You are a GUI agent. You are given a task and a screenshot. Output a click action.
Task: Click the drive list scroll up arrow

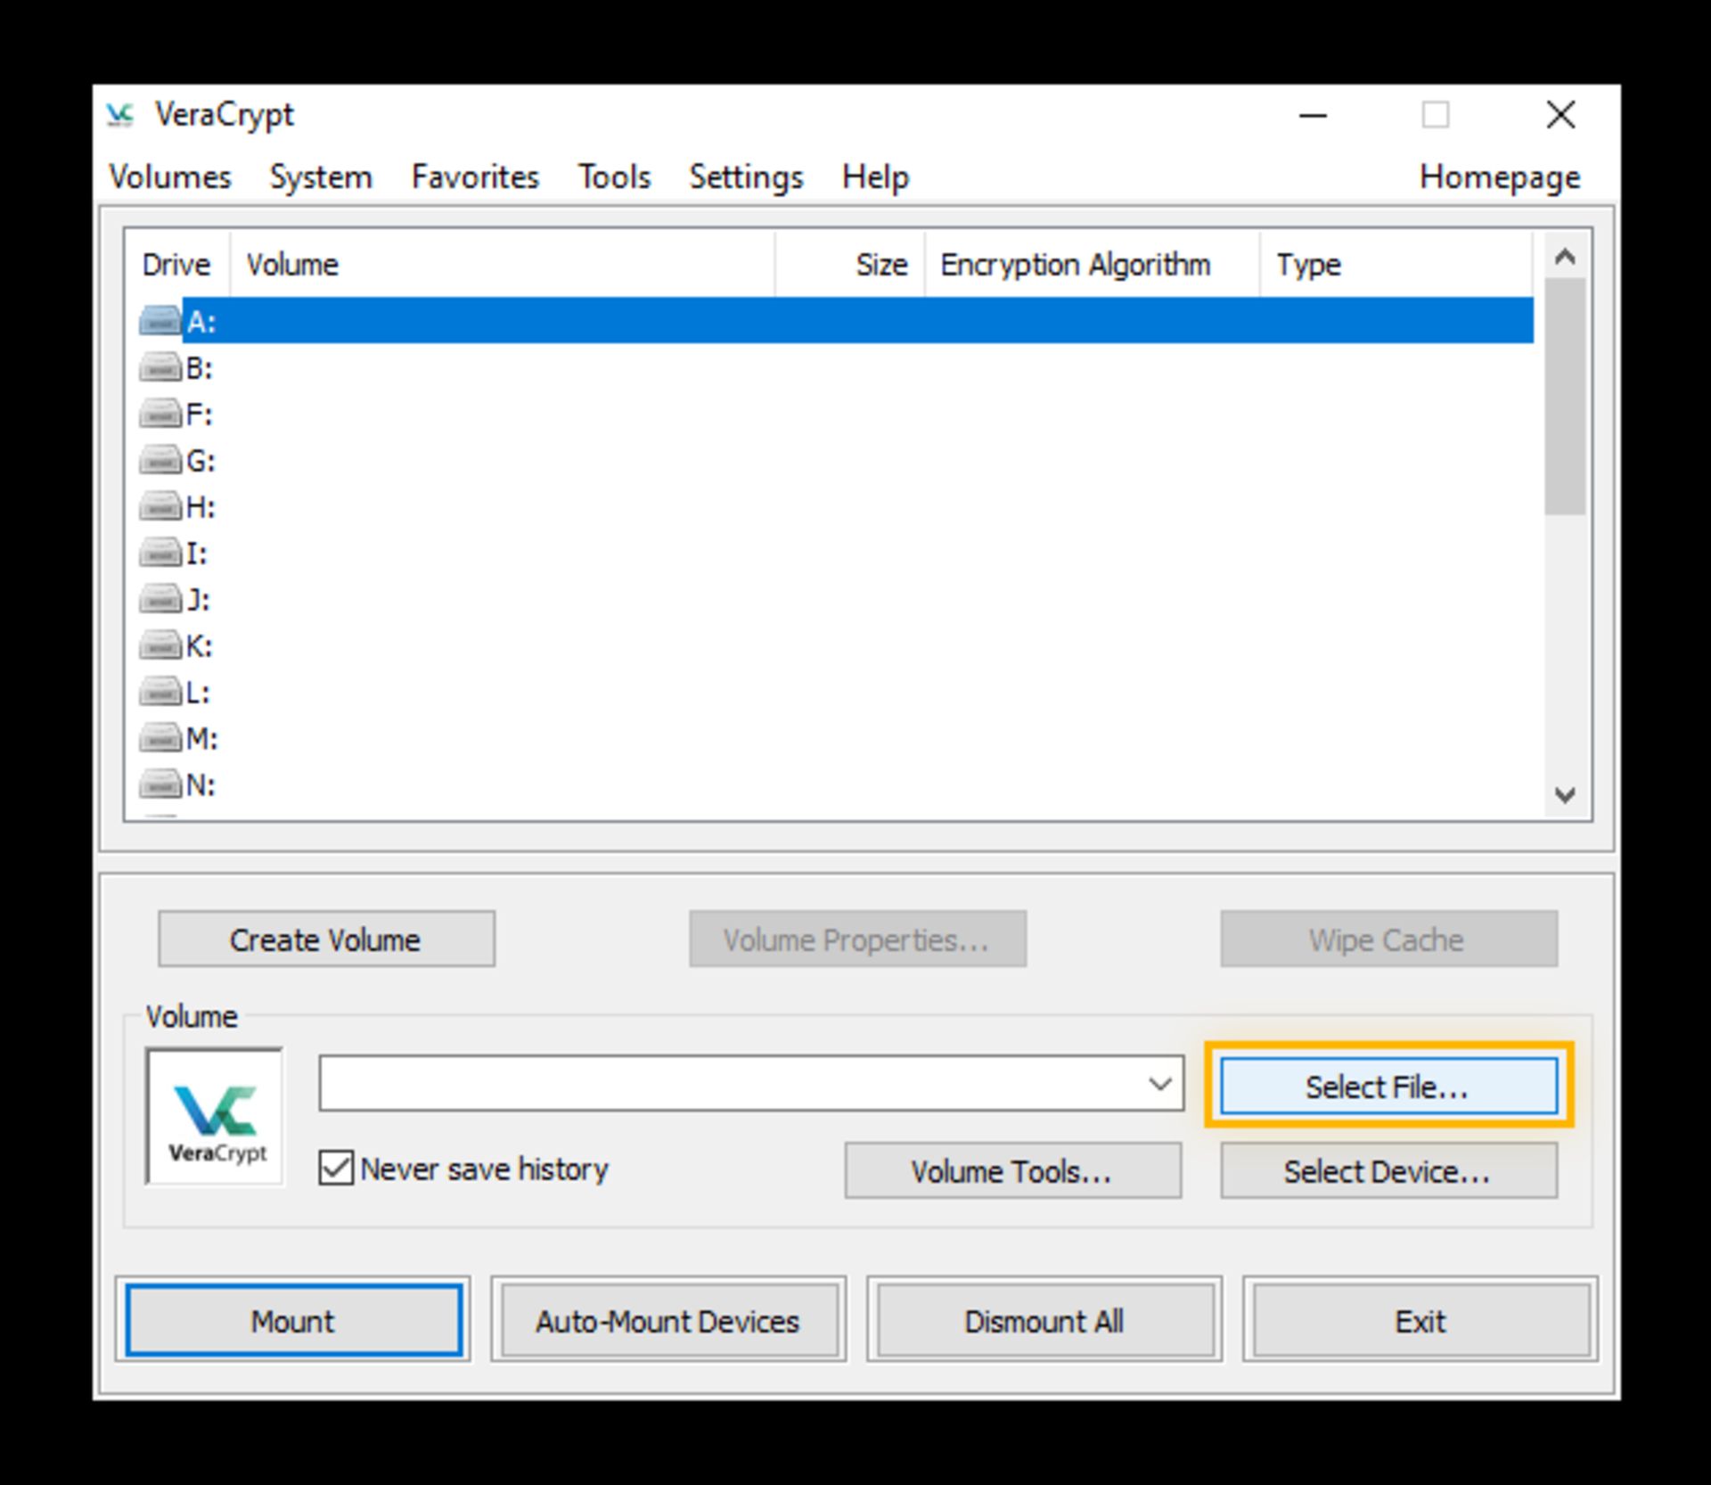pos(1565,258)
